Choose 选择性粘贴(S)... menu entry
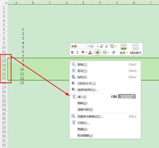 [x=105, y=90]
